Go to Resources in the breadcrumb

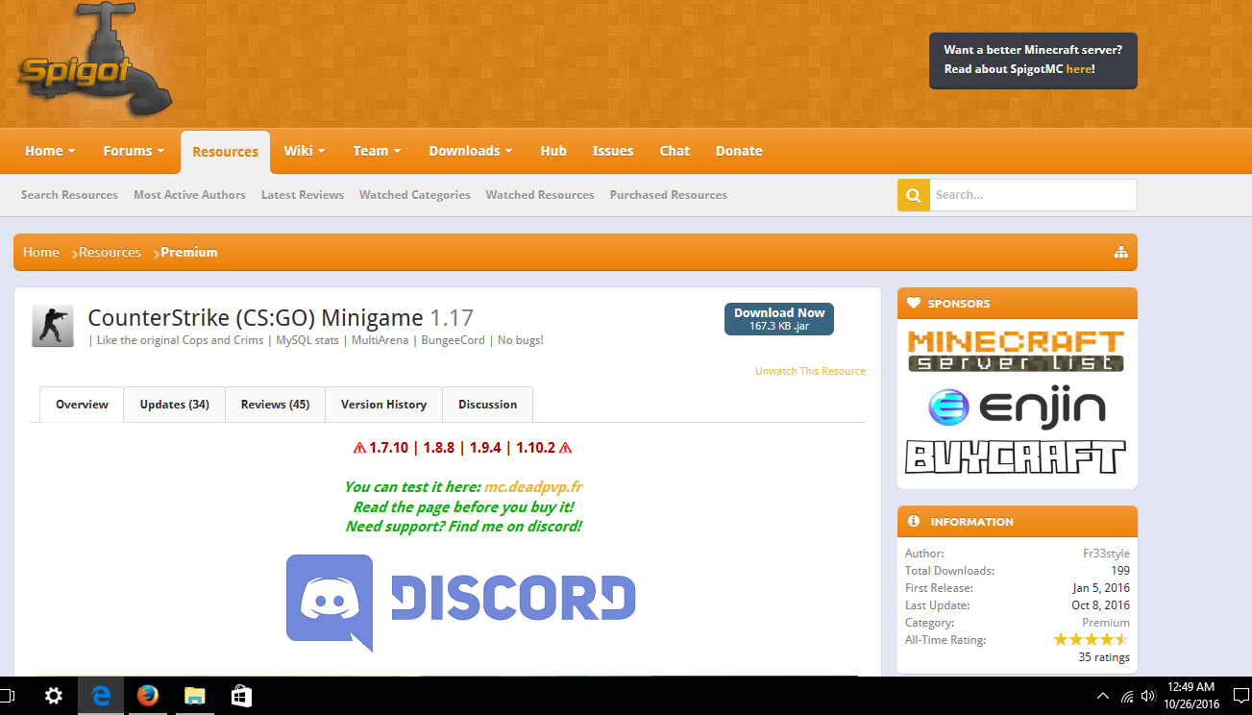tap(110, 253)
